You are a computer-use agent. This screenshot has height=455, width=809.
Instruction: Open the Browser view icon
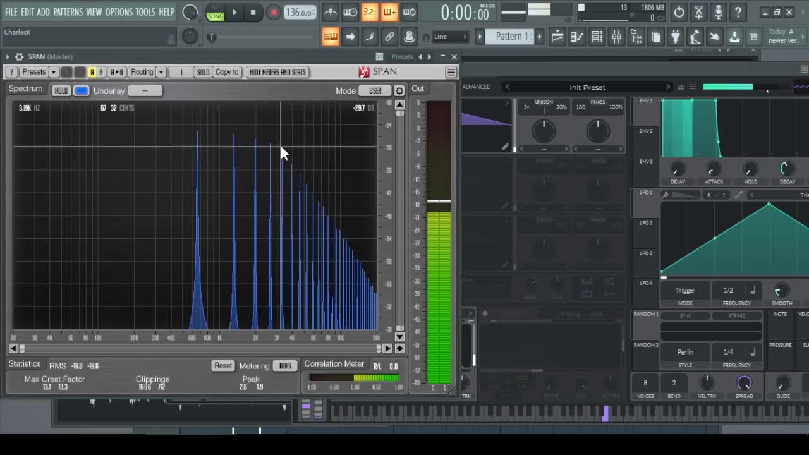pos(636,37)
